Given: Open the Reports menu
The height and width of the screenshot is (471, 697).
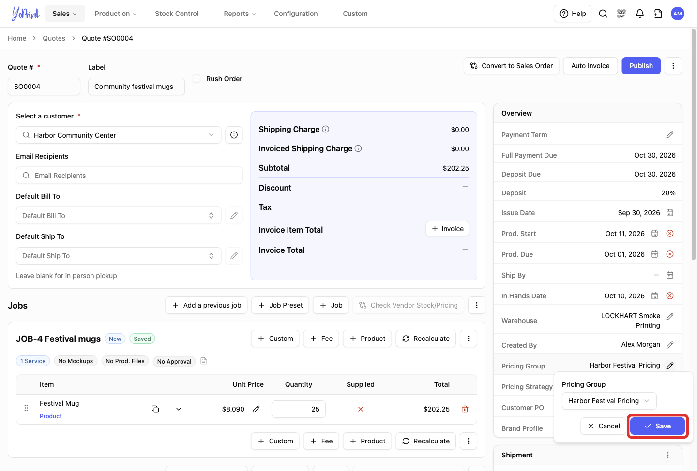Looking at the screenshot, I should (240, 14).
